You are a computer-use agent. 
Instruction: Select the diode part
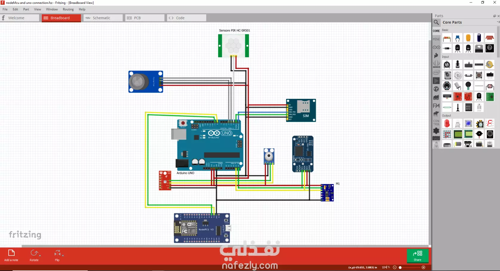[447, 48]
